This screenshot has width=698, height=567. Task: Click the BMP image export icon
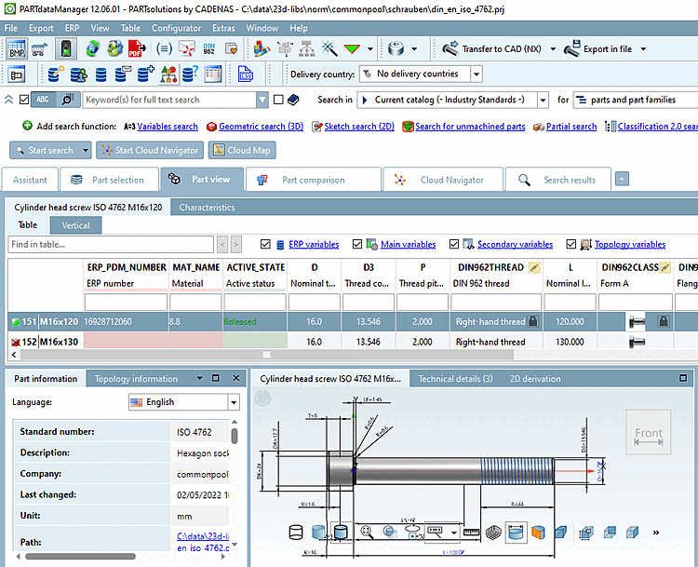tap(17, 48)
